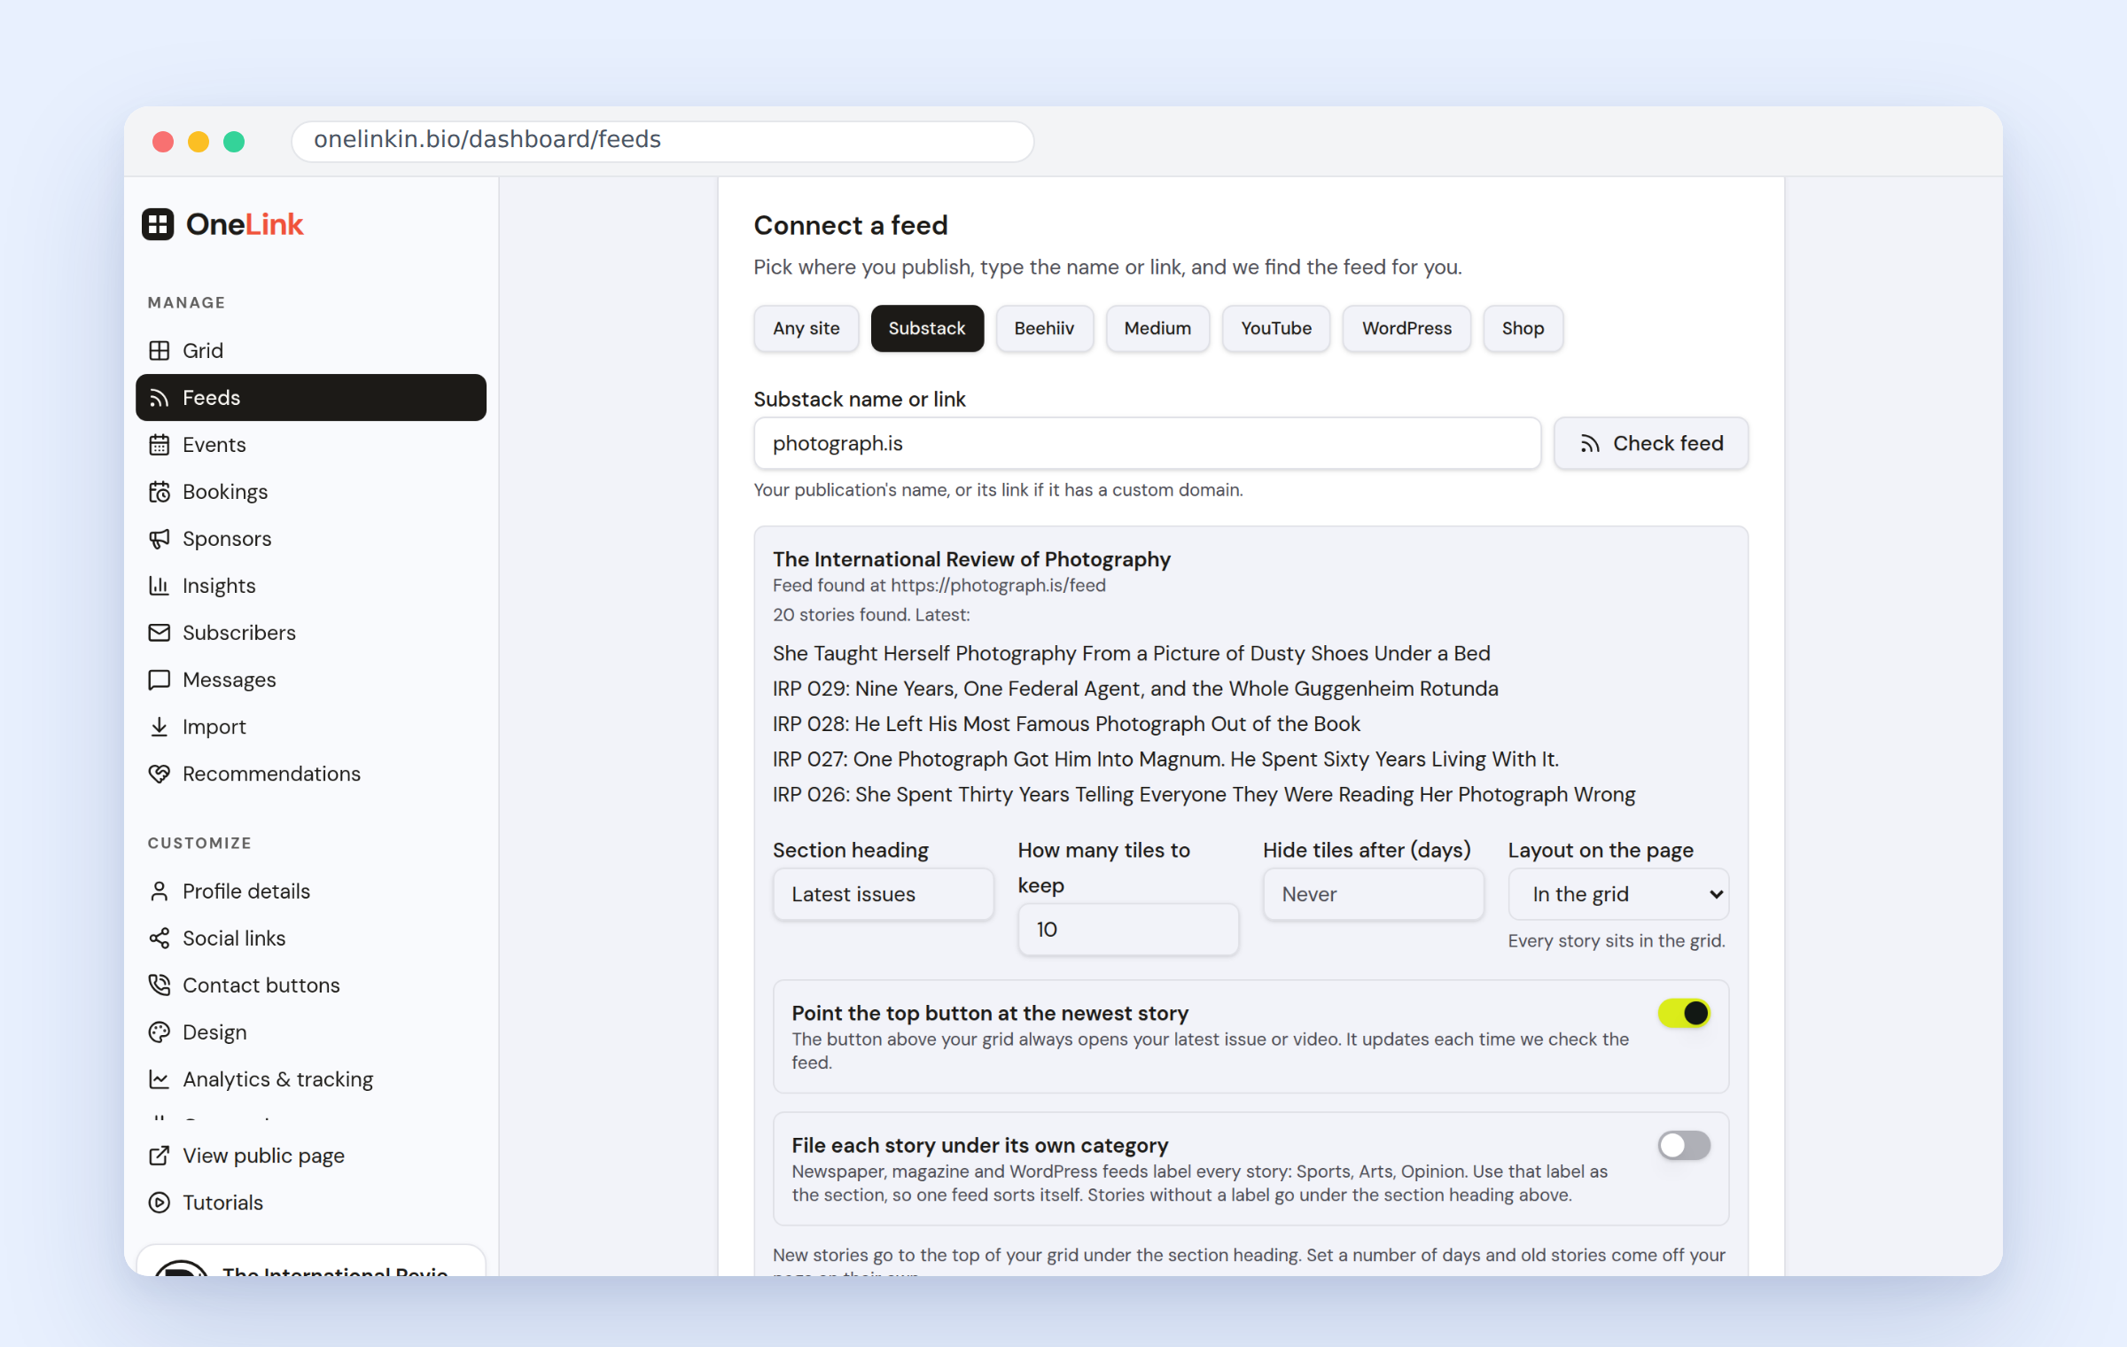
Task: Click story 'IRP 026: She Spent Thirty Years'
Action: click(1204, 795)
